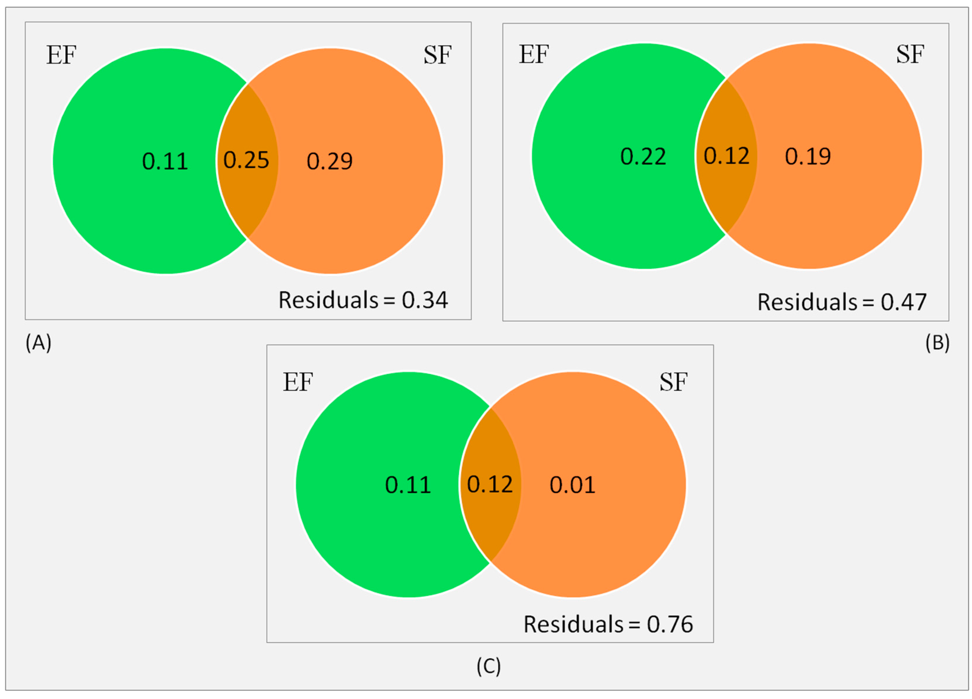The width and height of the screenshot is (972, 699).
Task: Click the 0.29 value in panel A
Action: point(330,162)
